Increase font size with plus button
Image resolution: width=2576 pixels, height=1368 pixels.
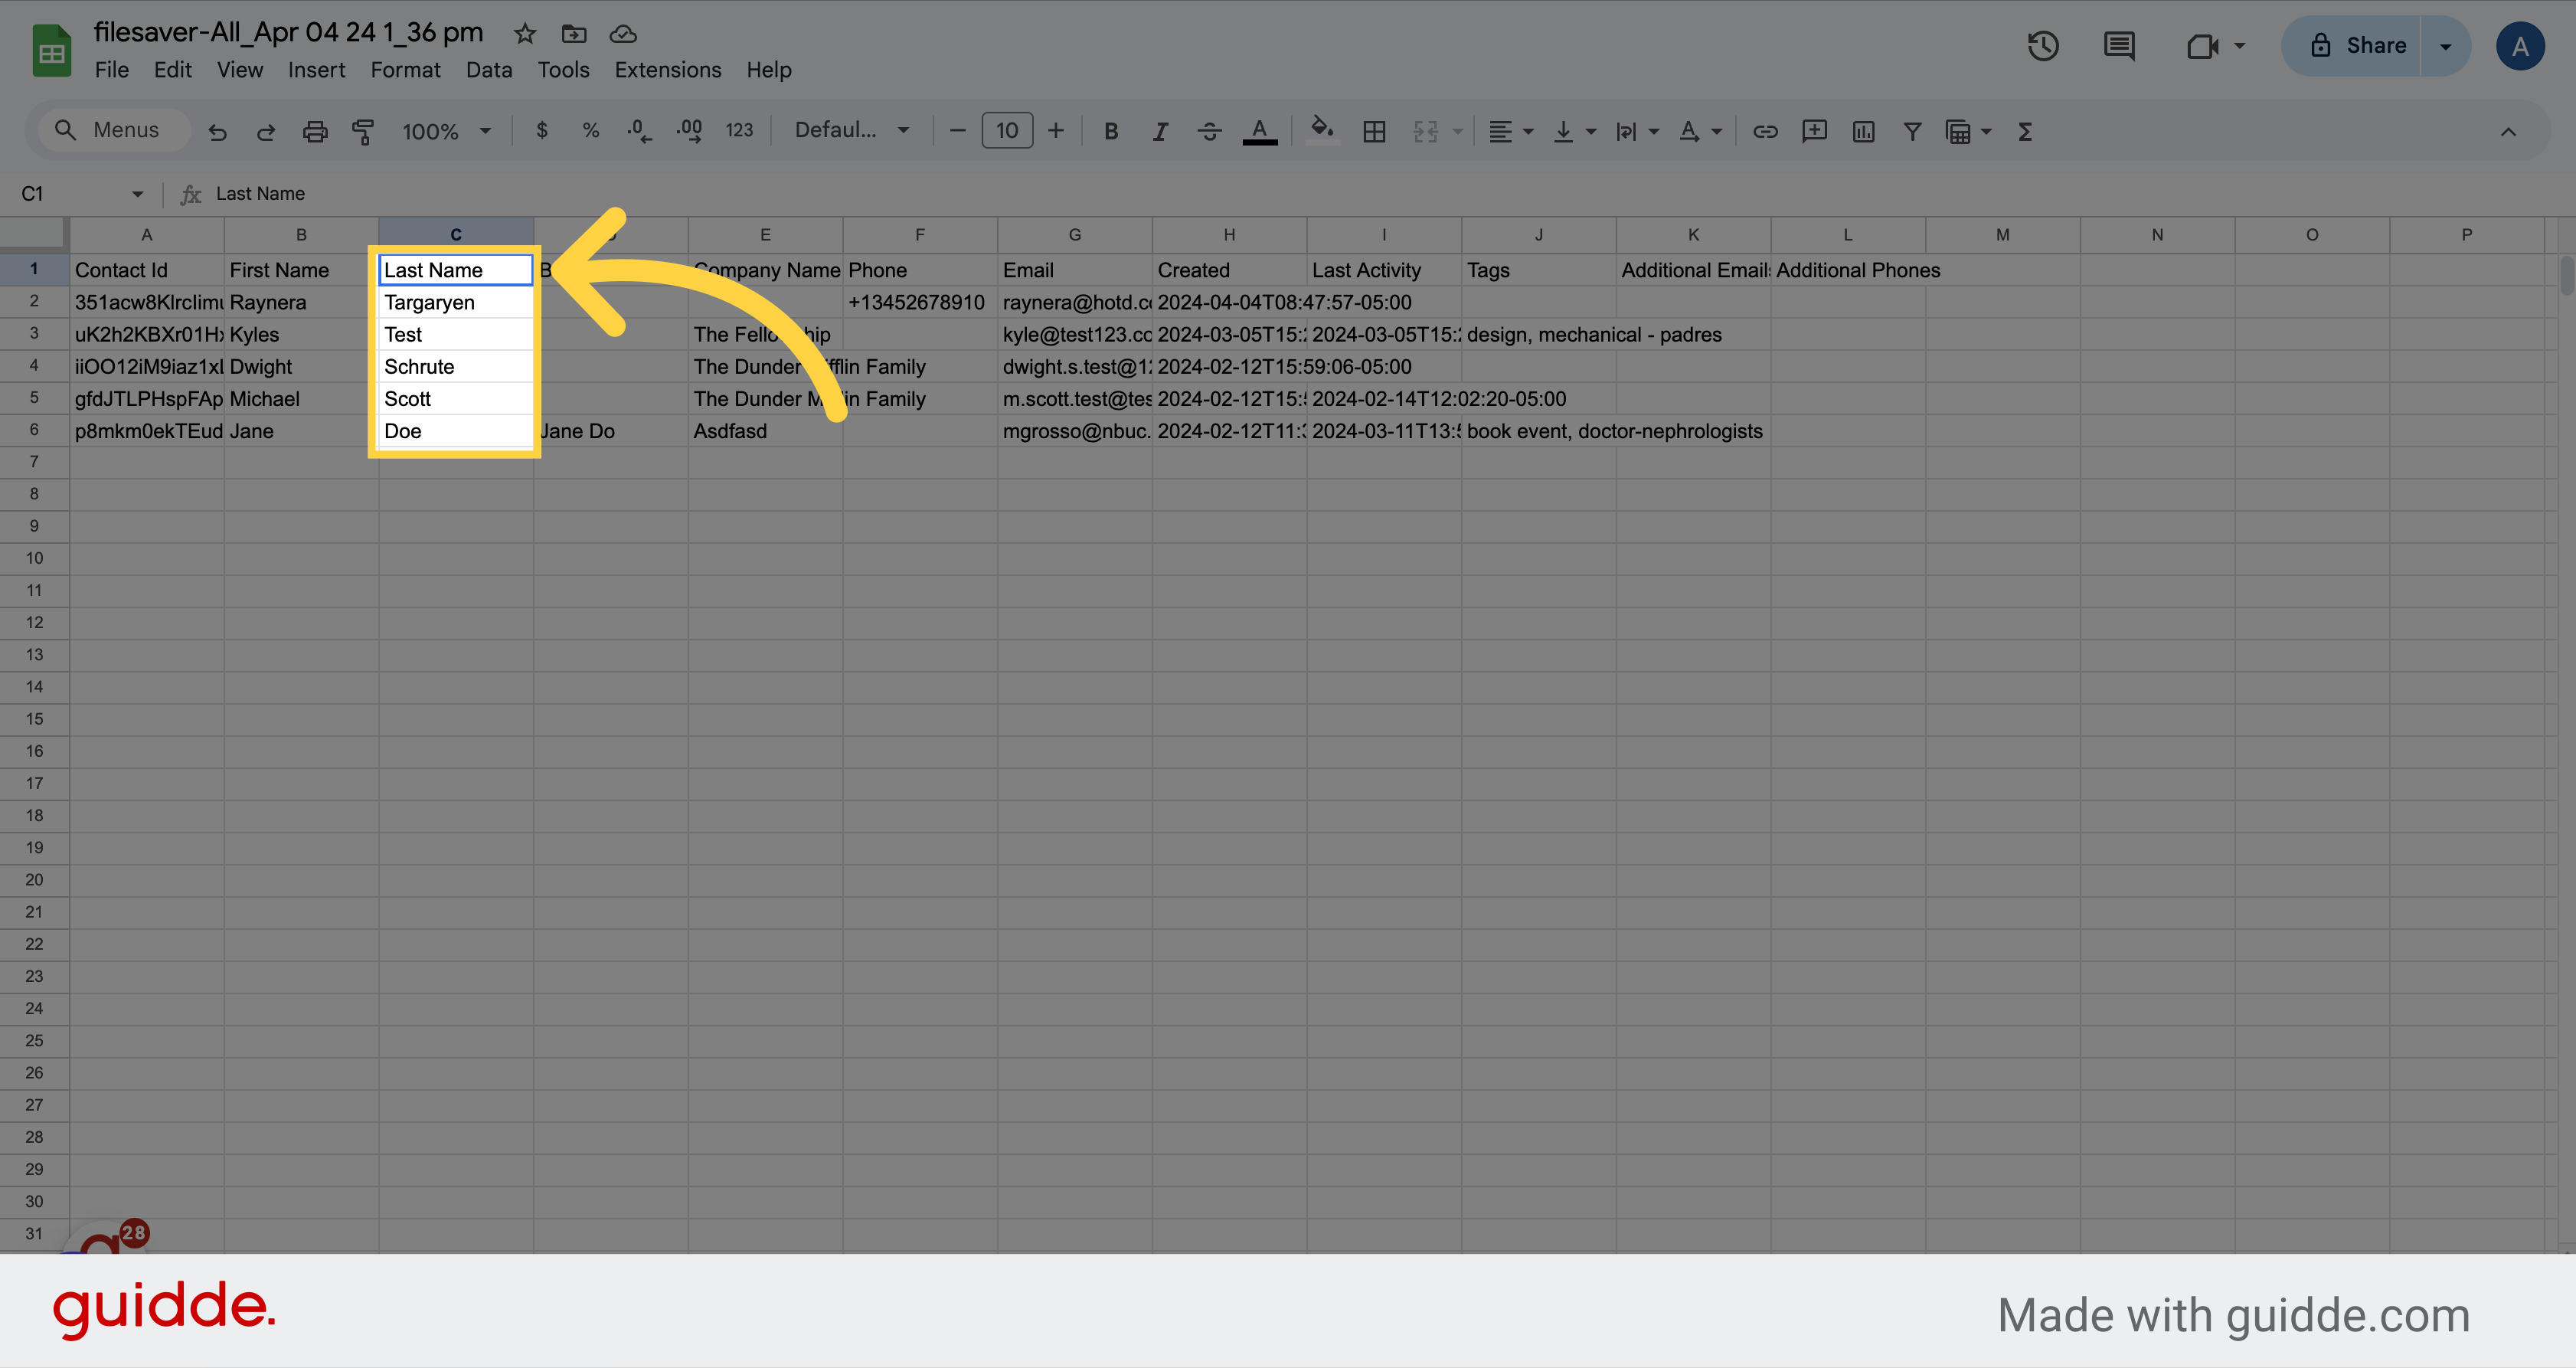[x=1056, y=131]
